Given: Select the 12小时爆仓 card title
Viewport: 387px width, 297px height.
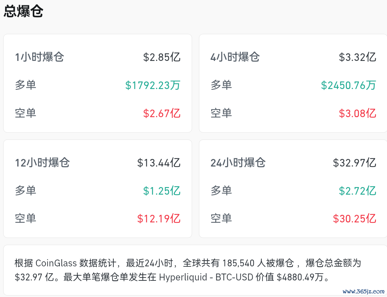Looking at the screenshot, I should click(x=43, y=163).
